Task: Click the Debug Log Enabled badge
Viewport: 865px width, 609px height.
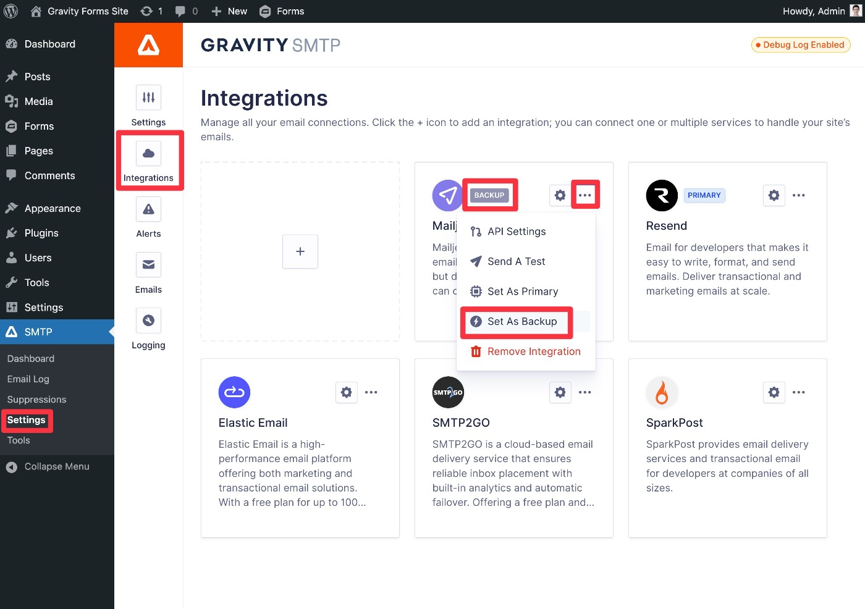Action: click(801, 45)
